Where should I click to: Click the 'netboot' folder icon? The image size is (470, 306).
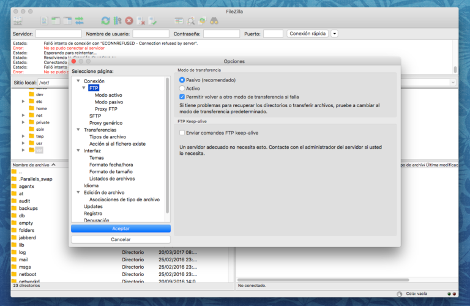14,274
